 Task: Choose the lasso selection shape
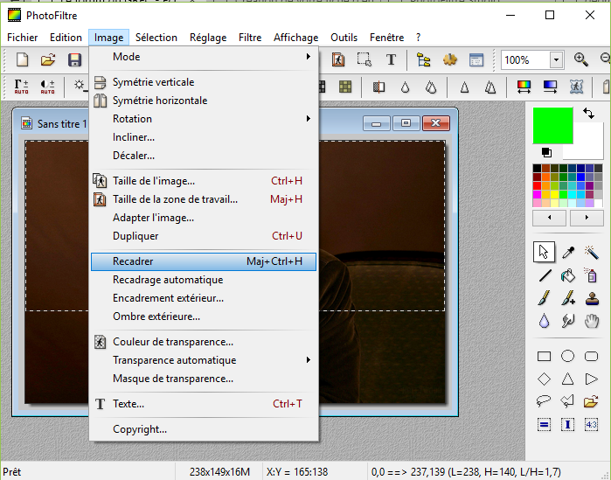(x=543, y=401)
